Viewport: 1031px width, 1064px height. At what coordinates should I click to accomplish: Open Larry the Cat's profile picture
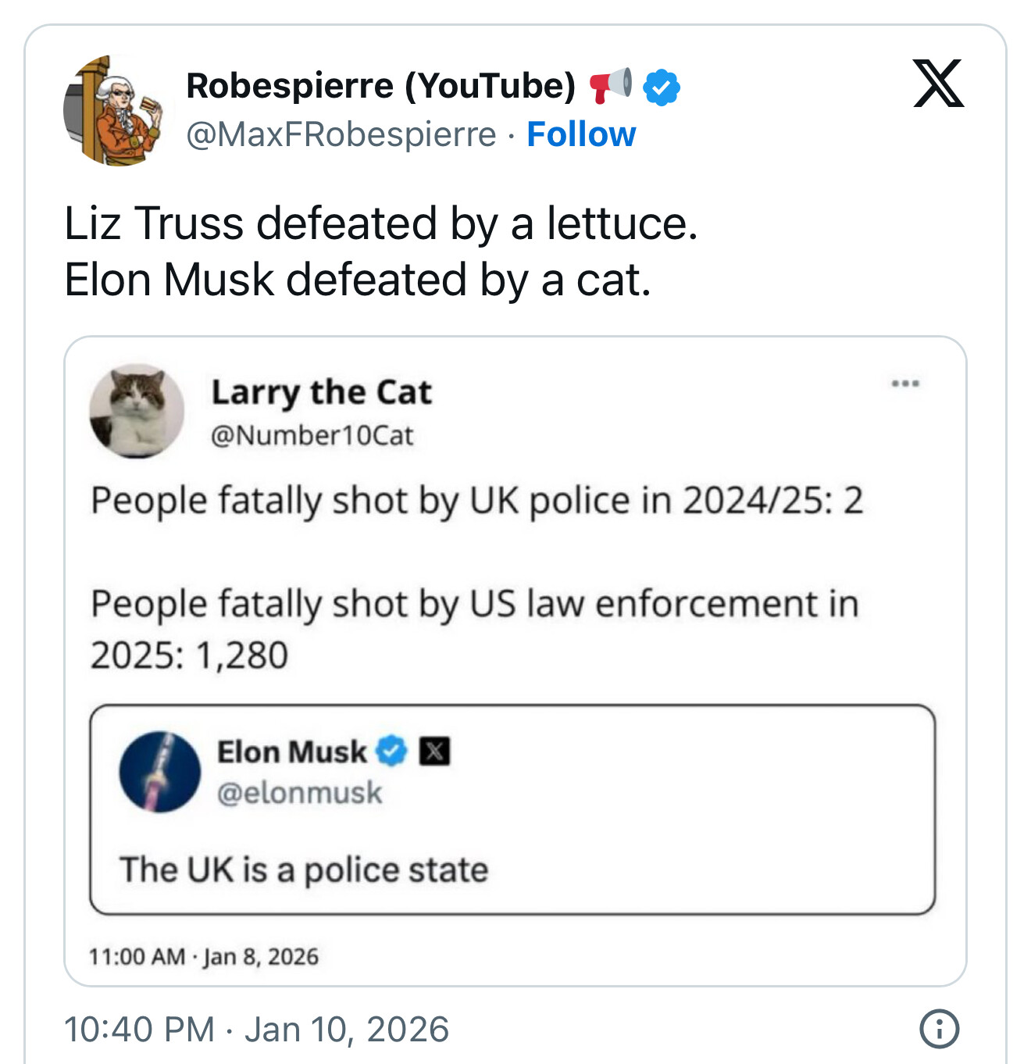(137, 410)
